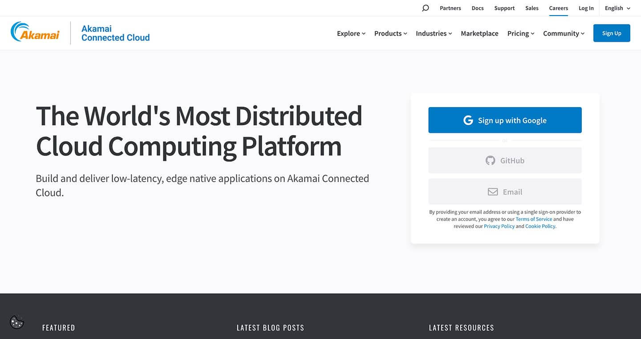The image size is (641, 339).
Task: Go to Partners link
Action: pos(450,8)
